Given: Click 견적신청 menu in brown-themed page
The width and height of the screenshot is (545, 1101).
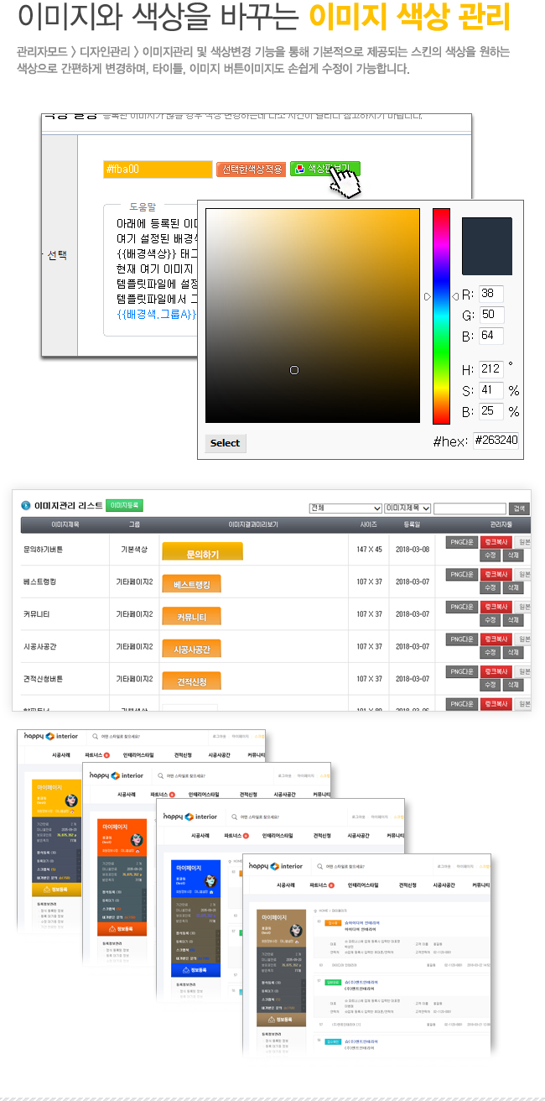Looking at the screenshot, I should (x=407, y=884).
